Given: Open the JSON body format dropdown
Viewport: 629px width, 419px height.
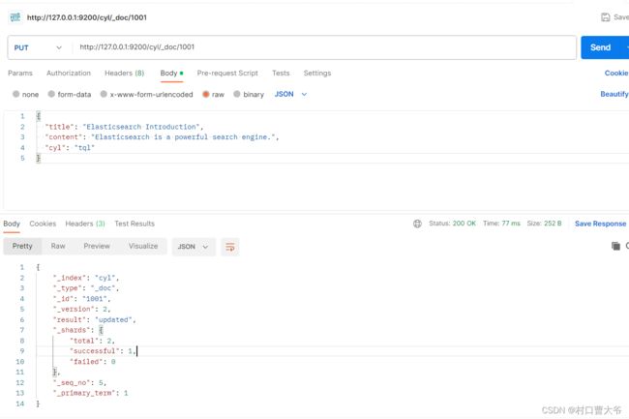Looking at the screenshot, I should pyautogui.click(x=291, y=94).
